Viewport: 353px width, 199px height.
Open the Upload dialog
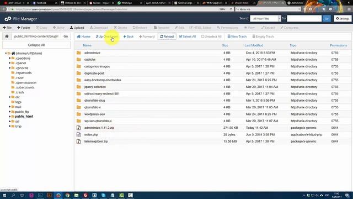pyautogui.click(x=77, y=28)
